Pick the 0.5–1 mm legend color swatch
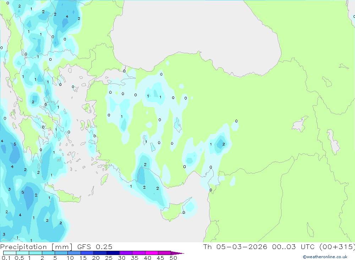Screen dimensions: 355x260 [23, 253]
